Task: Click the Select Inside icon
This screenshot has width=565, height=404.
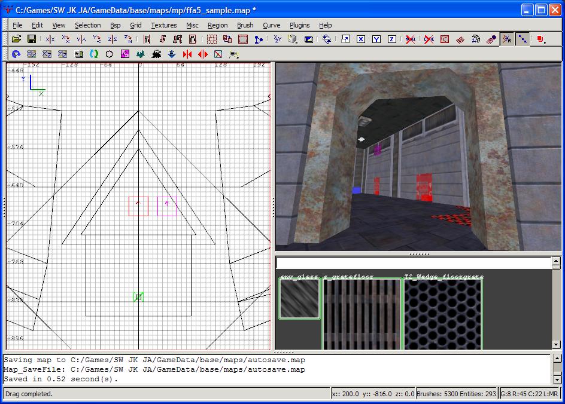Action: tap(193, 39)
